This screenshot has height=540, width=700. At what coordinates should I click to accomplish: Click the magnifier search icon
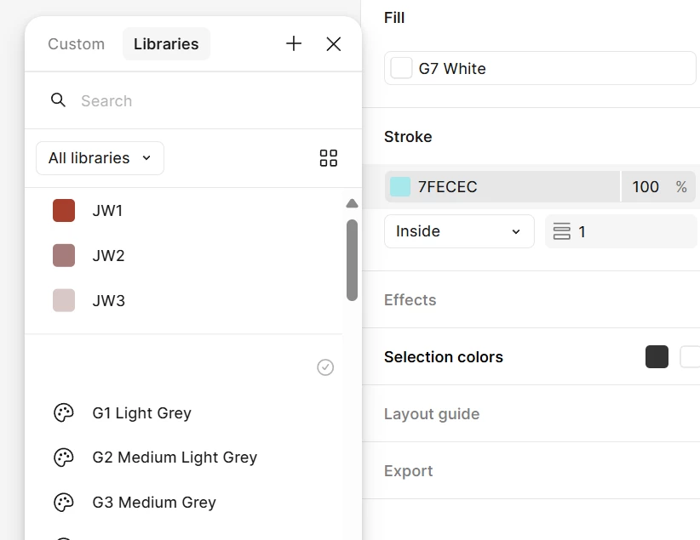(x=59, y=100)
